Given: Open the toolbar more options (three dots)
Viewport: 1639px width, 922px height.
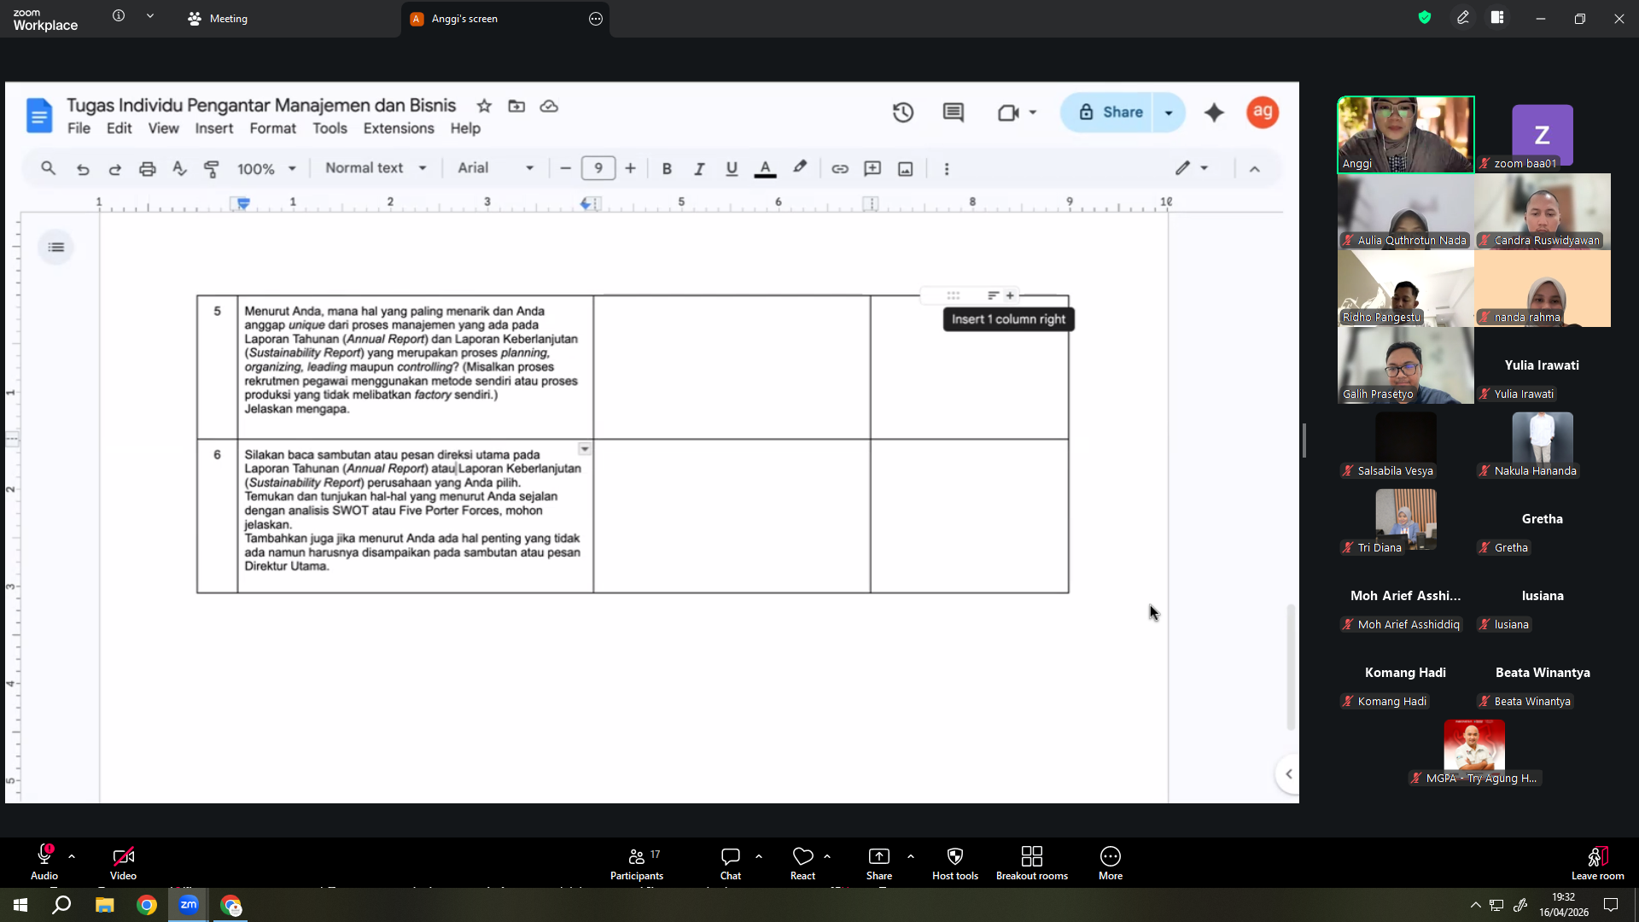Looking at the screenshot, I should coord(947,169).
